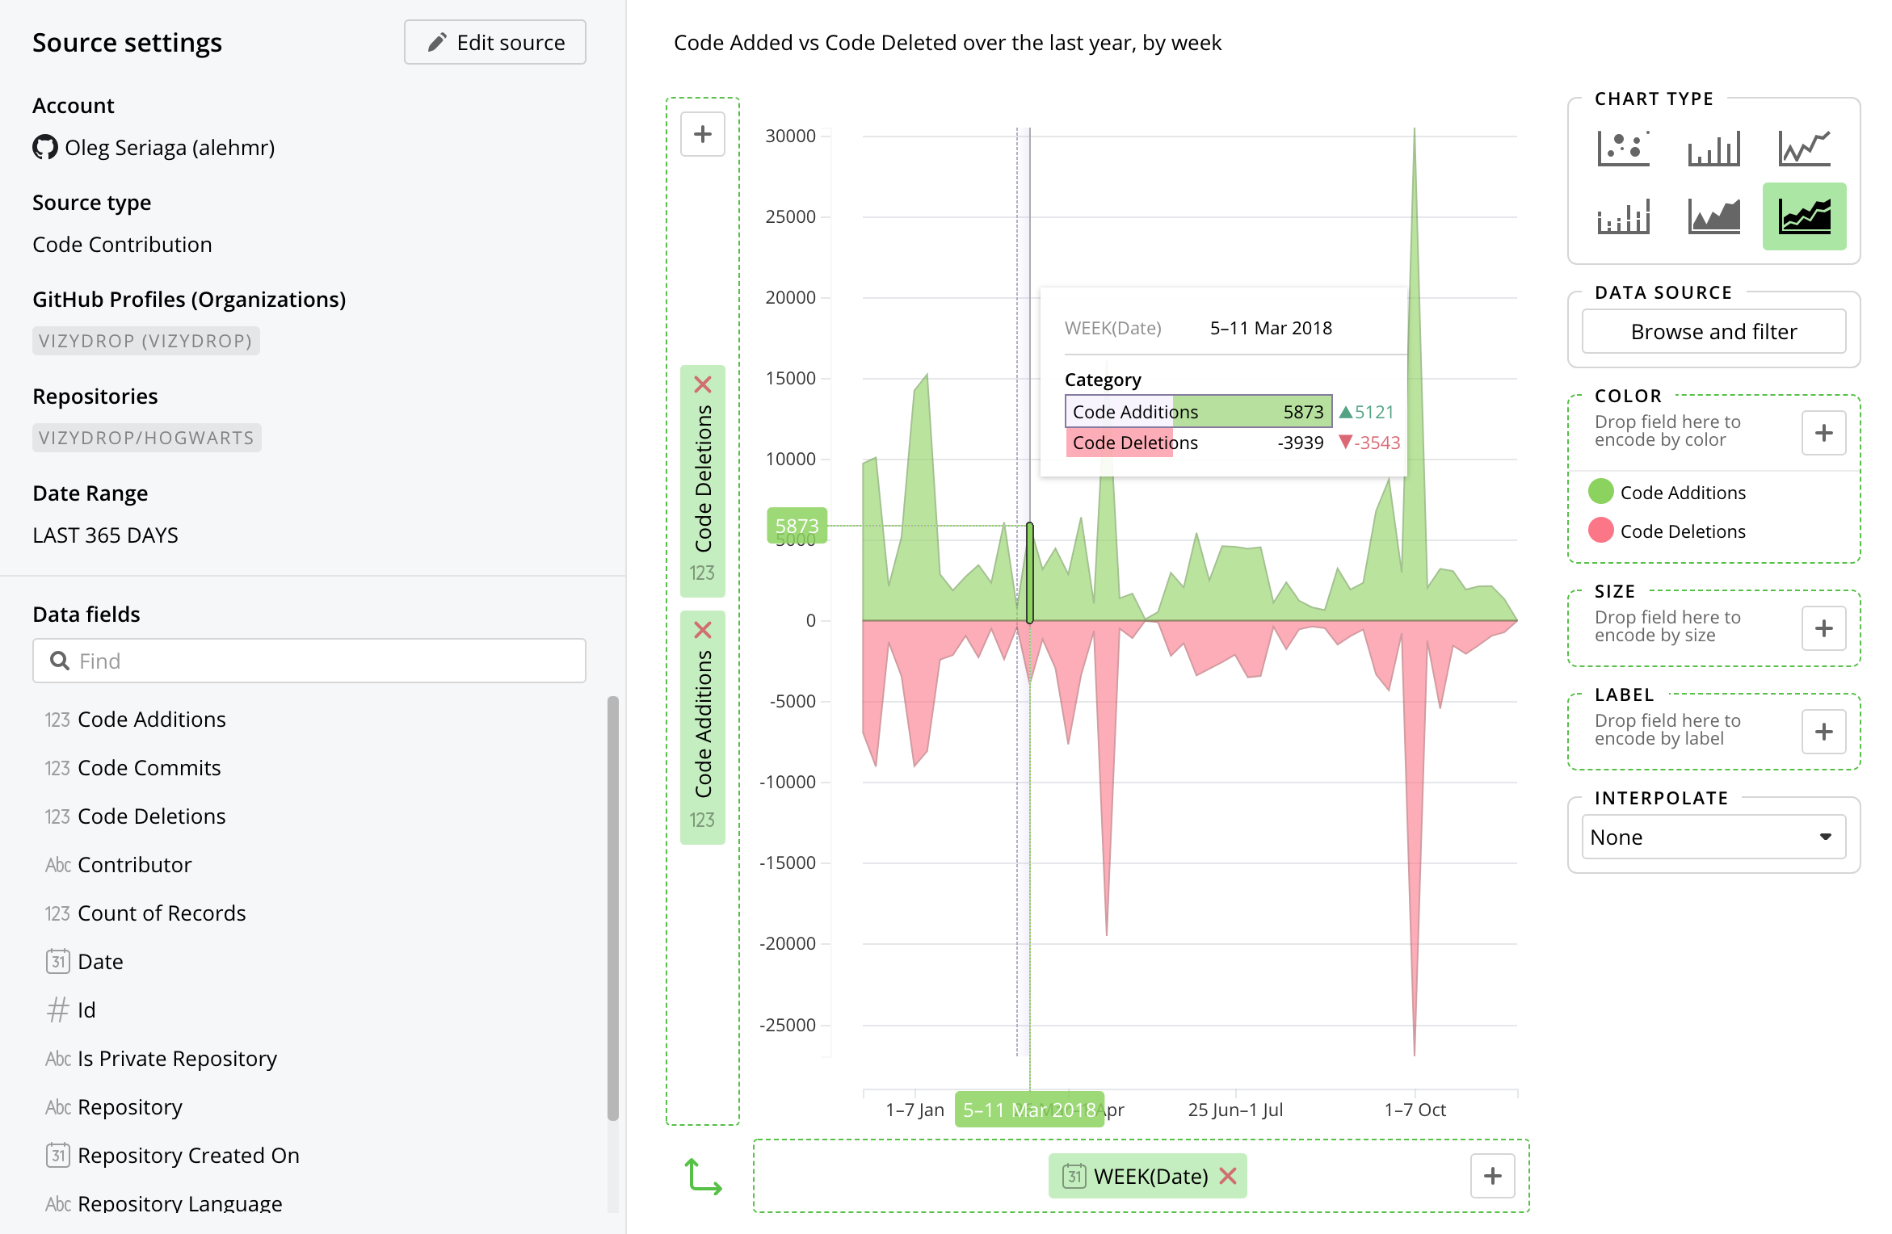Screen dimensions: 1892x1234
Task: Remove the WEEK(Date) field from X axis
Action: click(1228, 1176)
